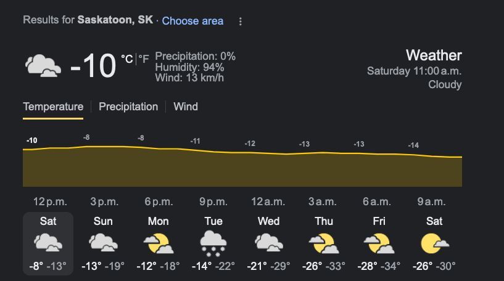
Task: Click the current cloudy weather icon
Action: click(43, 65)
